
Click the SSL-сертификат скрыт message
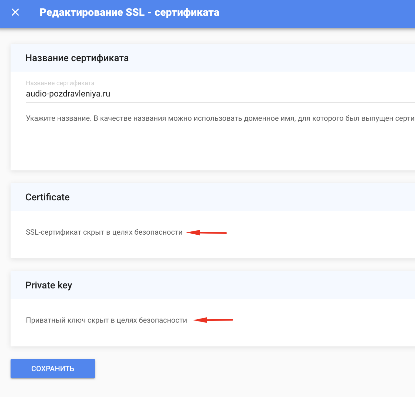[x=104, y=232]
